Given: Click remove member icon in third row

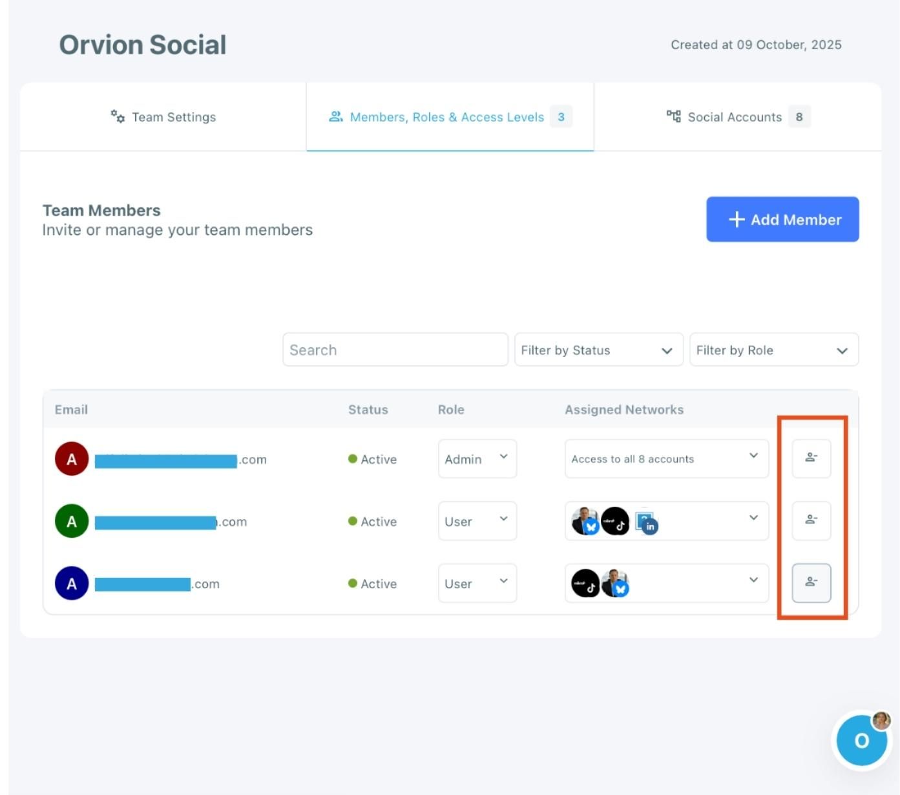Looking at the screenshot, I should (811, 582).
